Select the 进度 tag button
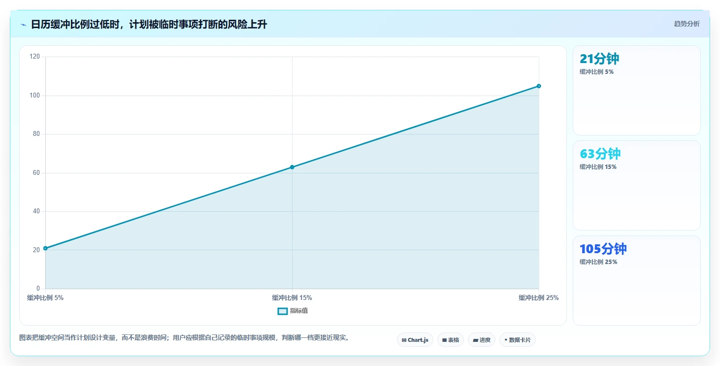Image resolution: width=720 pixels, height=366 pixels. [482, 340]
